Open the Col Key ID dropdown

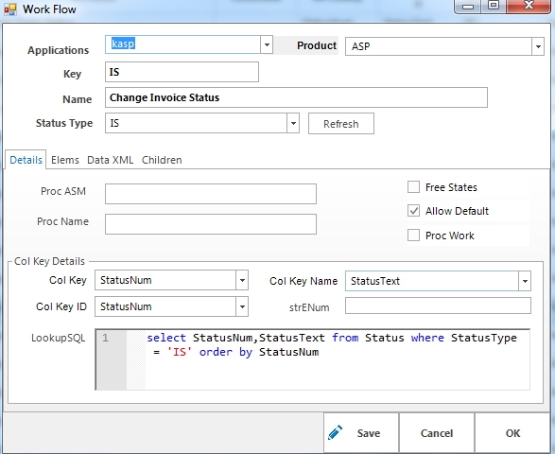242,306
